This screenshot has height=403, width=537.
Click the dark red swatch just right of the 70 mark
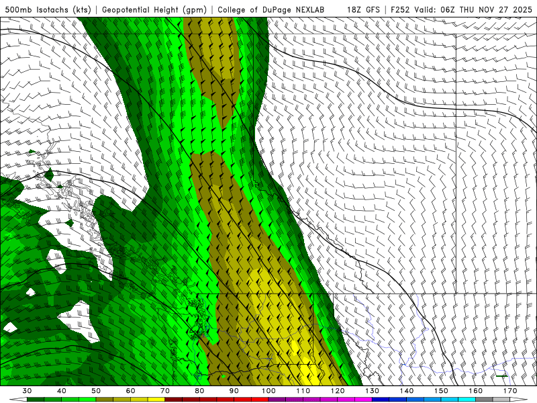[x=174, y=400]
